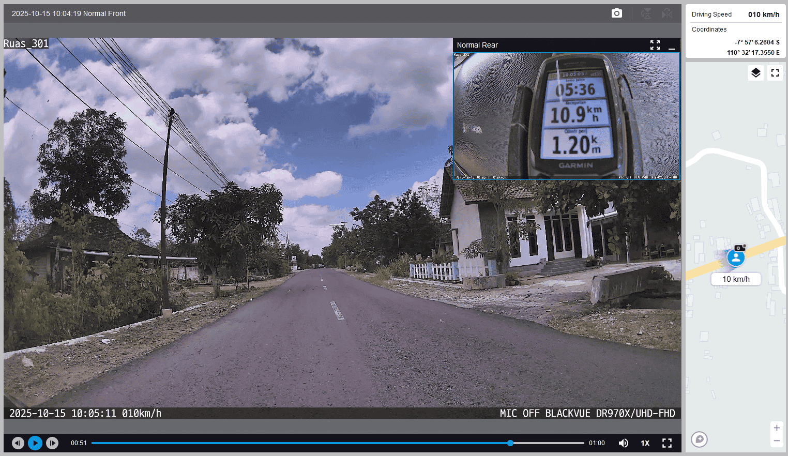Open the map layers selector

click(x=755, y=73)
